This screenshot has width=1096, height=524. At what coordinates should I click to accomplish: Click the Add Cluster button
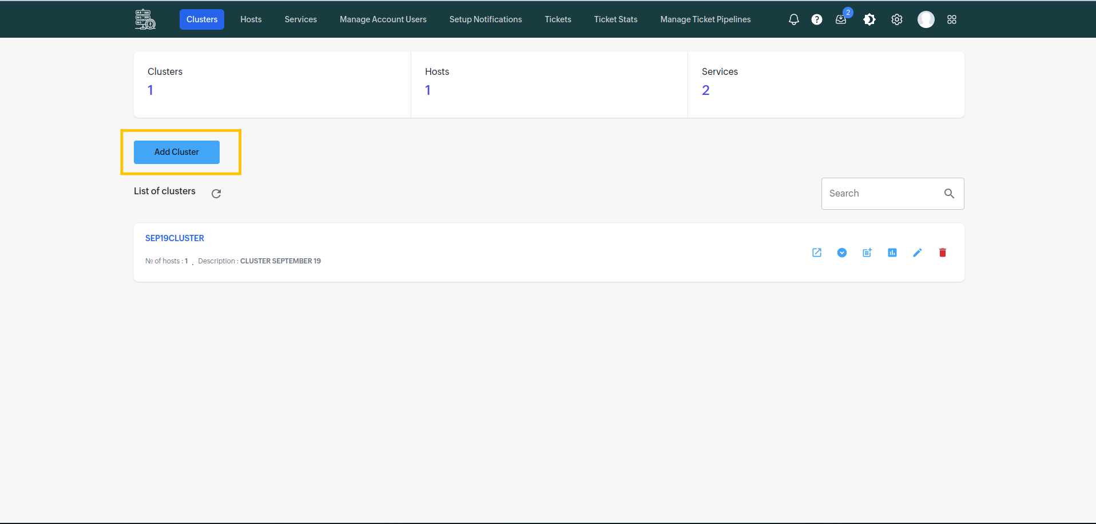177,152
